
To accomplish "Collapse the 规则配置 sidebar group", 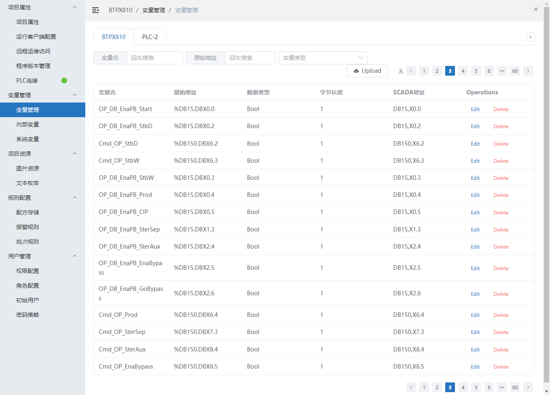I will tap(75, 198).
